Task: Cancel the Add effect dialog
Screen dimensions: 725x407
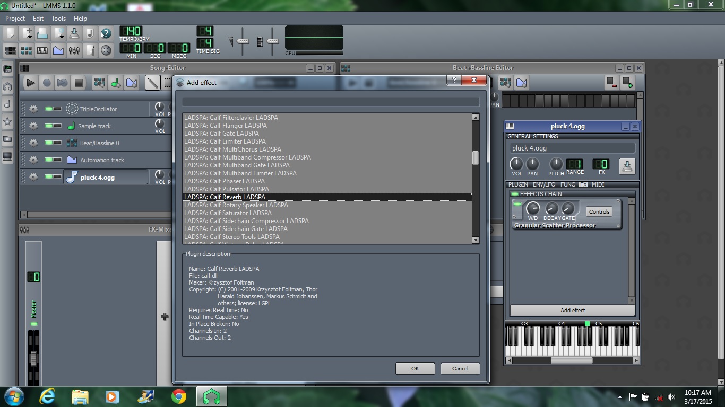Action: tap(460, 368)
